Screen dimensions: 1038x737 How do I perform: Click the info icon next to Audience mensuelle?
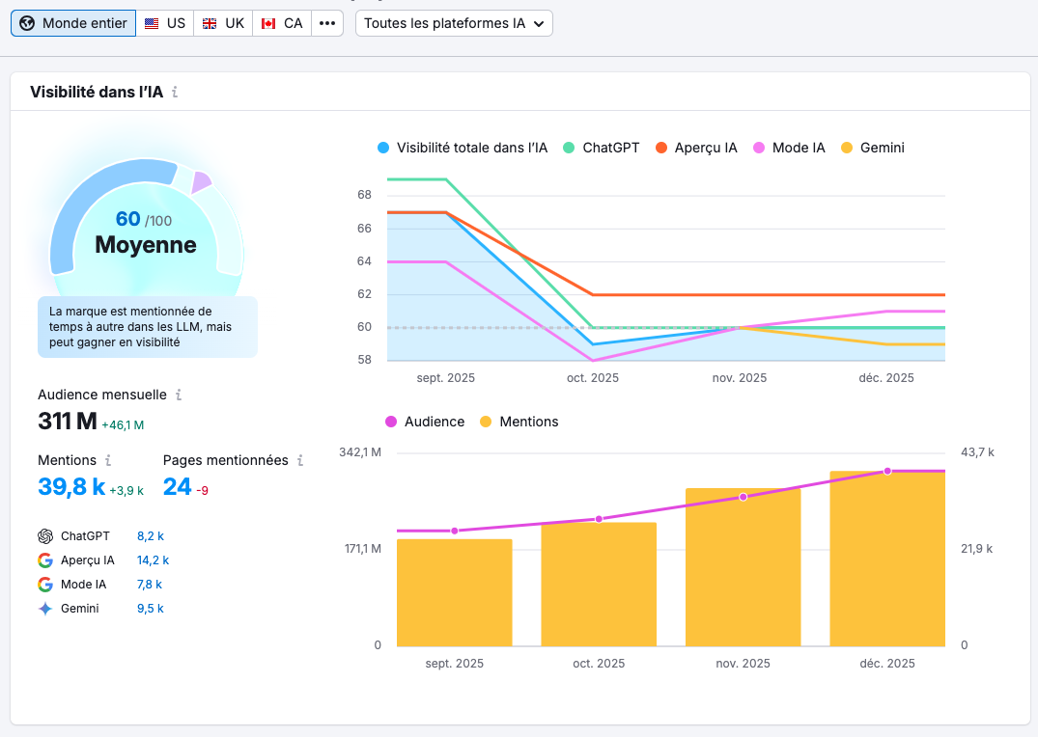click(180, 396)
